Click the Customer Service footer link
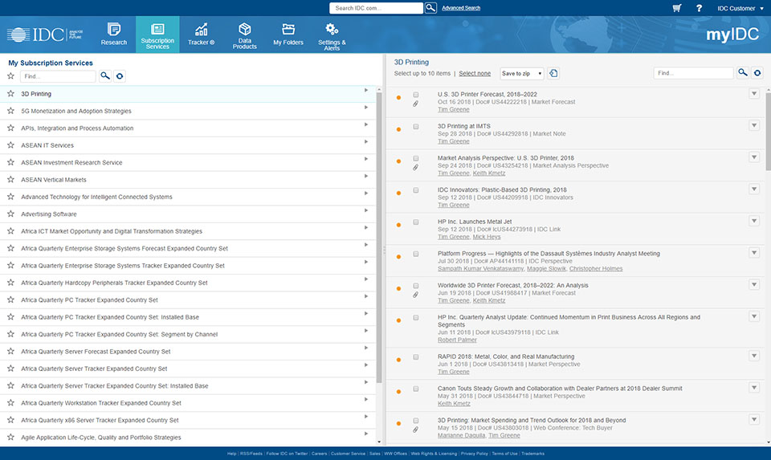771x460 pixels. tap(348, 454)
